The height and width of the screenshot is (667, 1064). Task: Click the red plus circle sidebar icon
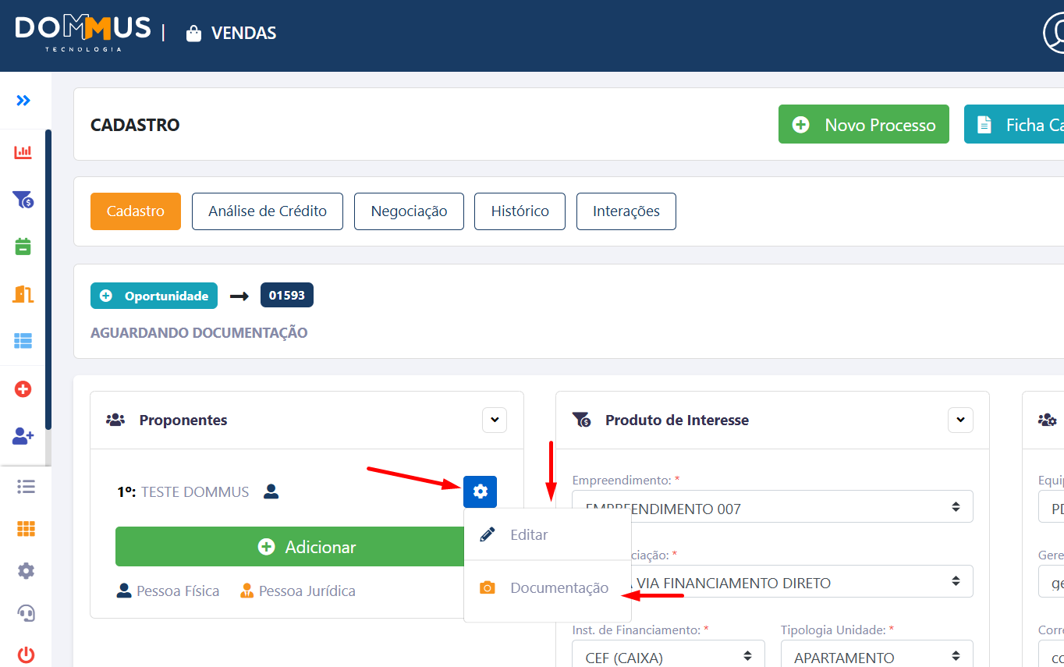pyautogui.click(x=23, y=388)
